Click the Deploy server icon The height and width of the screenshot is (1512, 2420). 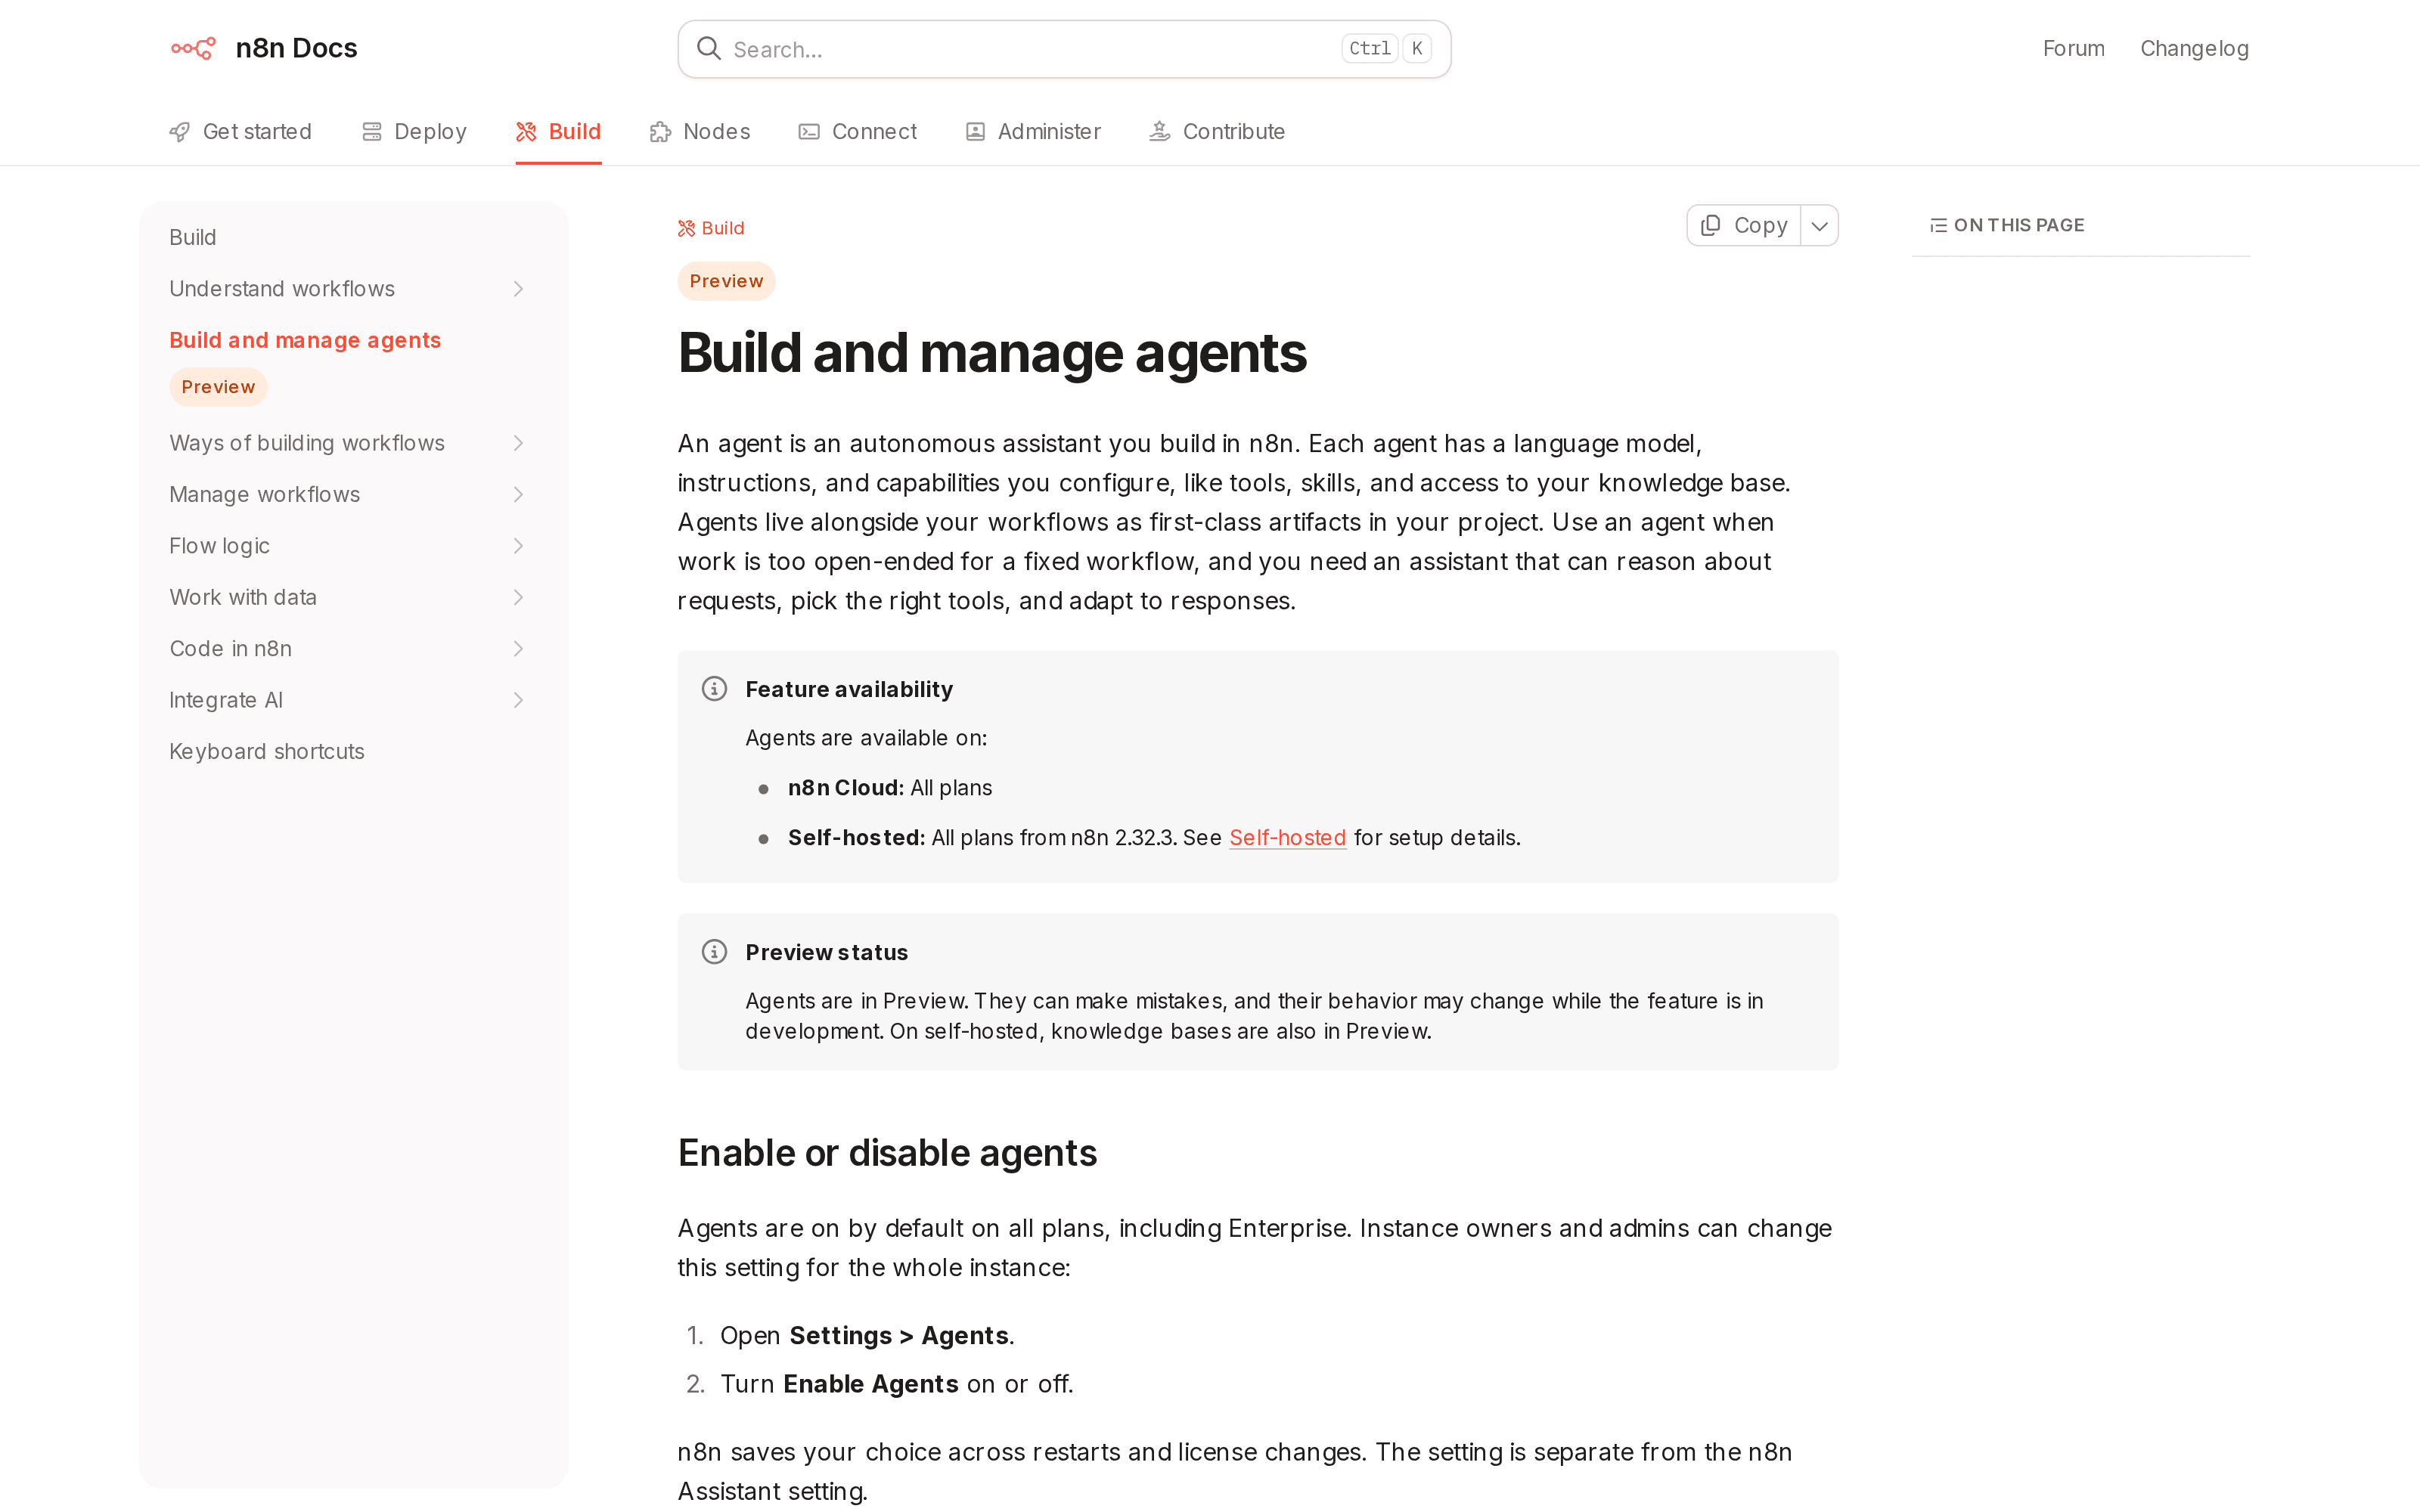pyautogui.click(x=372, y=132)
